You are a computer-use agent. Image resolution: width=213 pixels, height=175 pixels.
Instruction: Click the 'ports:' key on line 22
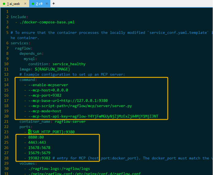coord(26,127)
